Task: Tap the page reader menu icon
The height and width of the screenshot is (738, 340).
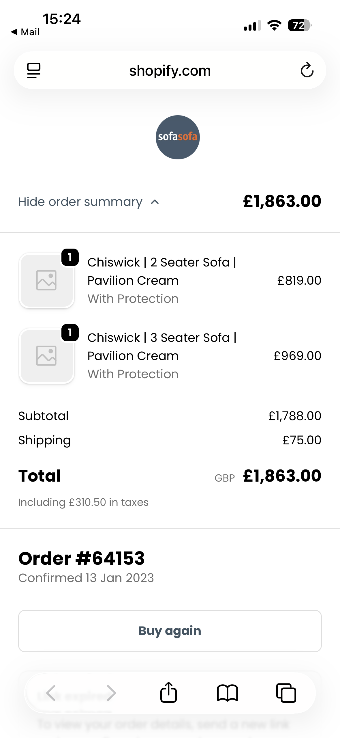Action: point(34,70)
